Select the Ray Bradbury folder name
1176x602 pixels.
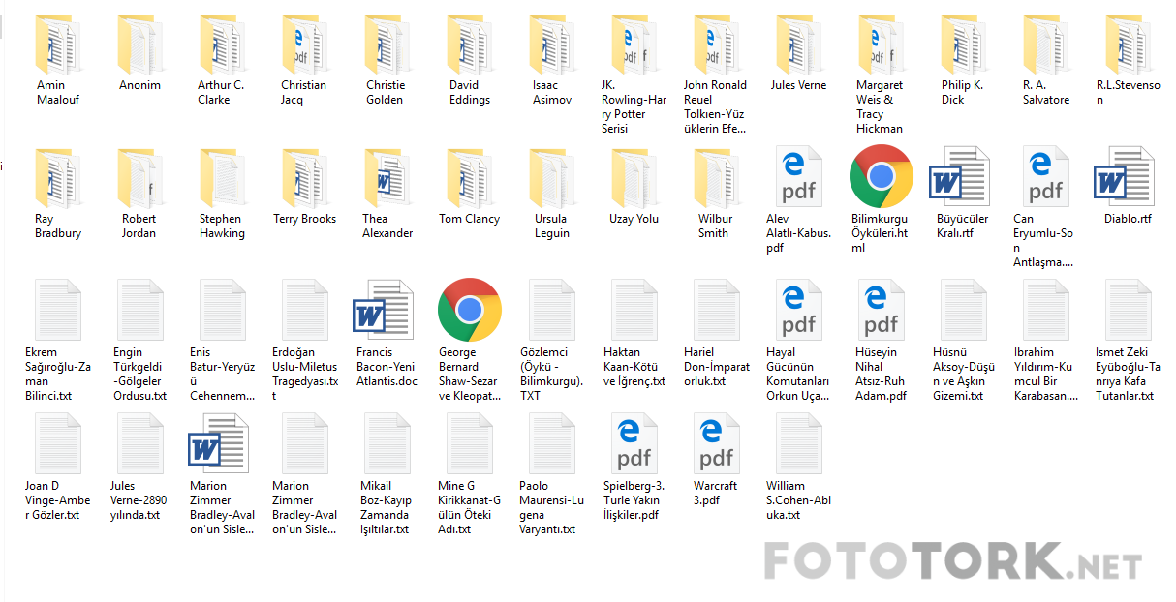pyautogui.click(x=58, y=226)
